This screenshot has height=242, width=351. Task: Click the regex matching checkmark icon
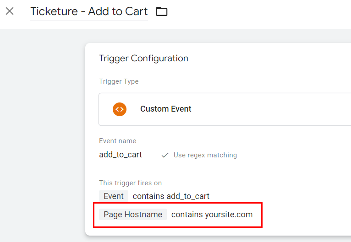pos(165,155)
